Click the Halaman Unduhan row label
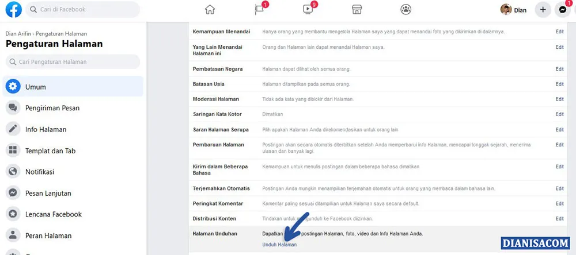Viewport: 576px width, 255px height. pos(215,233)
